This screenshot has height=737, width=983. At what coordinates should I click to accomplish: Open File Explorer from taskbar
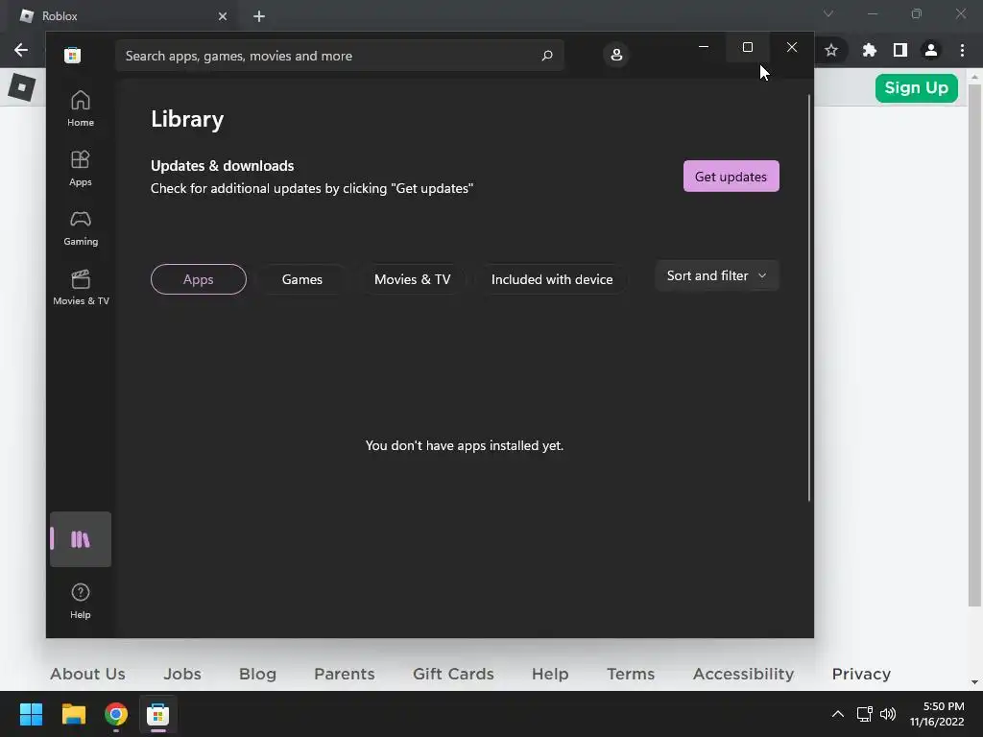click(x=73, y=714)
